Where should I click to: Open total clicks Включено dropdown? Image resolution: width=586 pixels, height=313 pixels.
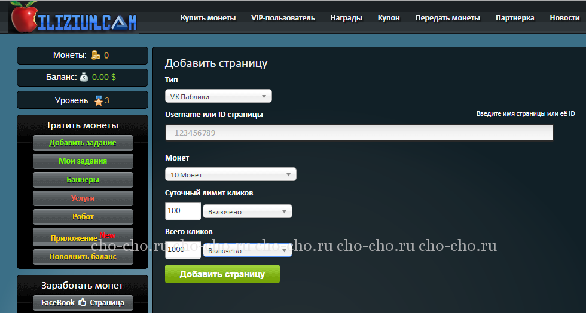point(248,250)
